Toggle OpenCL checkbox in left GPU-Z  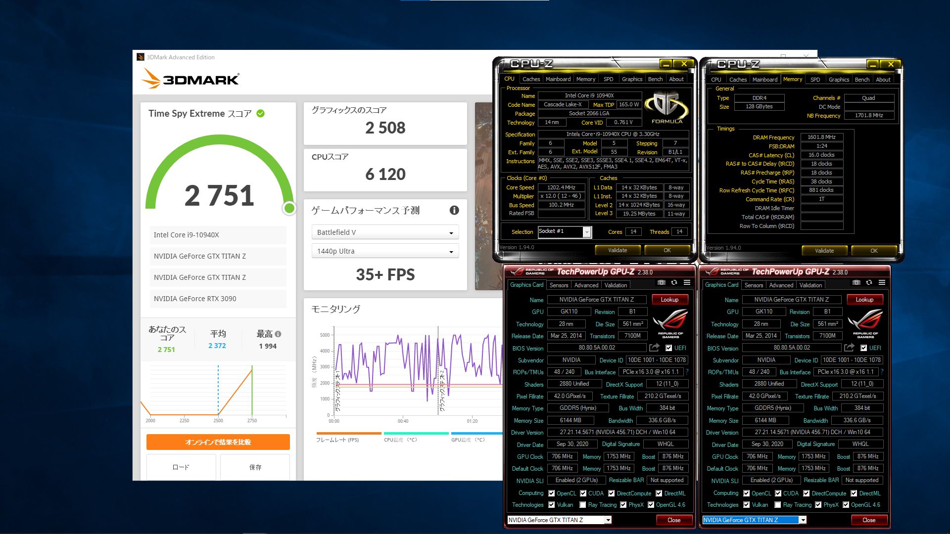click(x=552, y=493)
